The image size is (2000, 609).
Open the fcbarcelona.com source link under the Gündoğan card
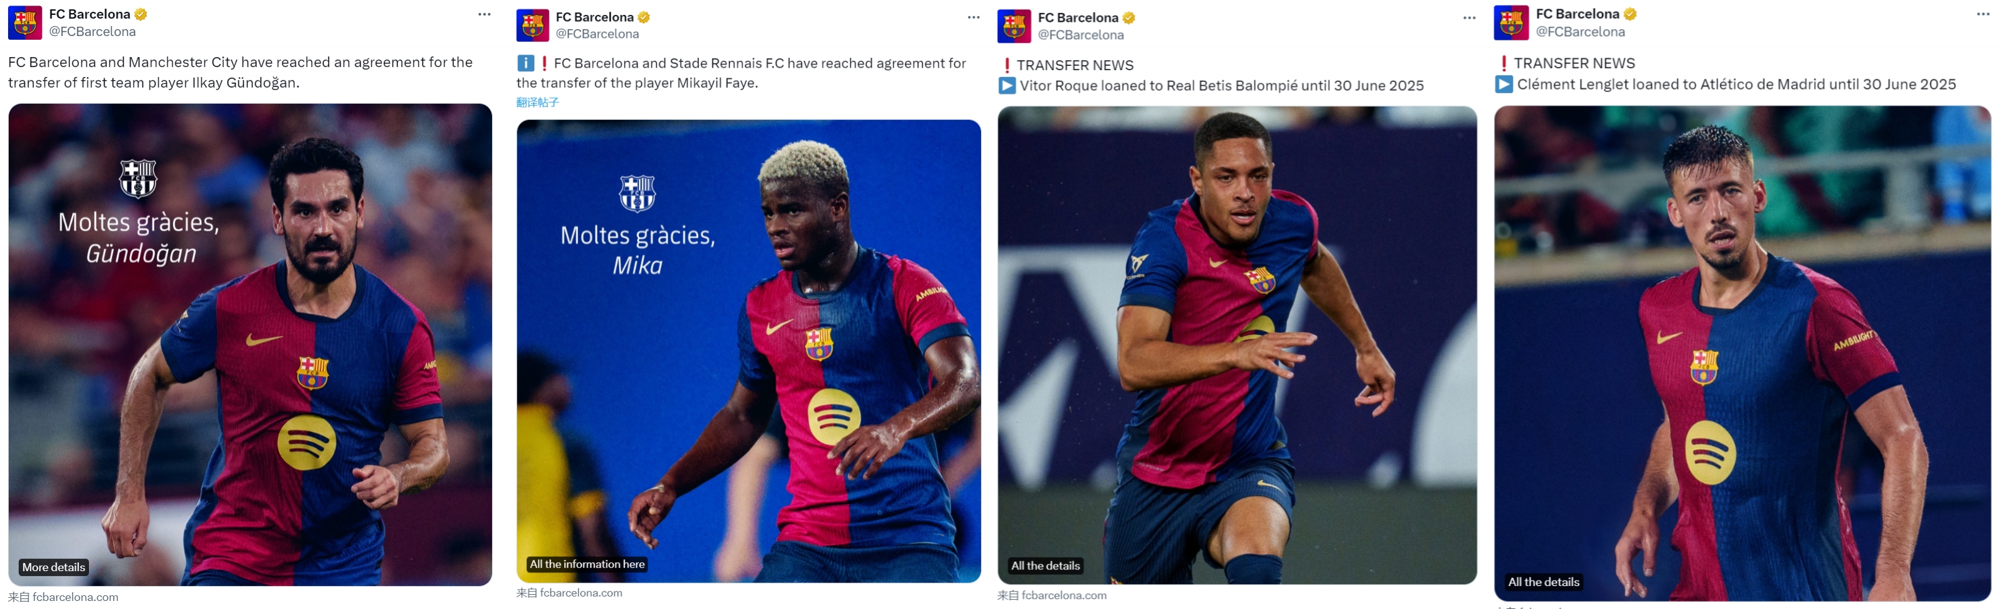pyautogui.click(x=75, y=597)
